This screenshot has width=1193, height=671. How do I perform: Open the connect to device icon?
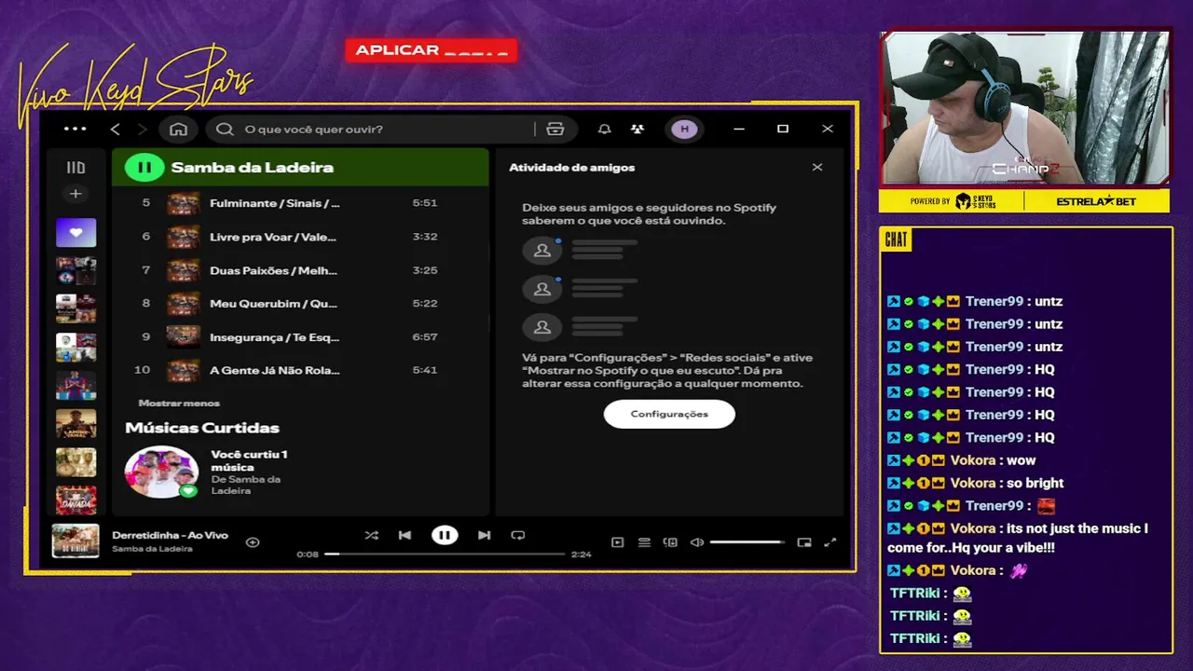tap(670, 542)
